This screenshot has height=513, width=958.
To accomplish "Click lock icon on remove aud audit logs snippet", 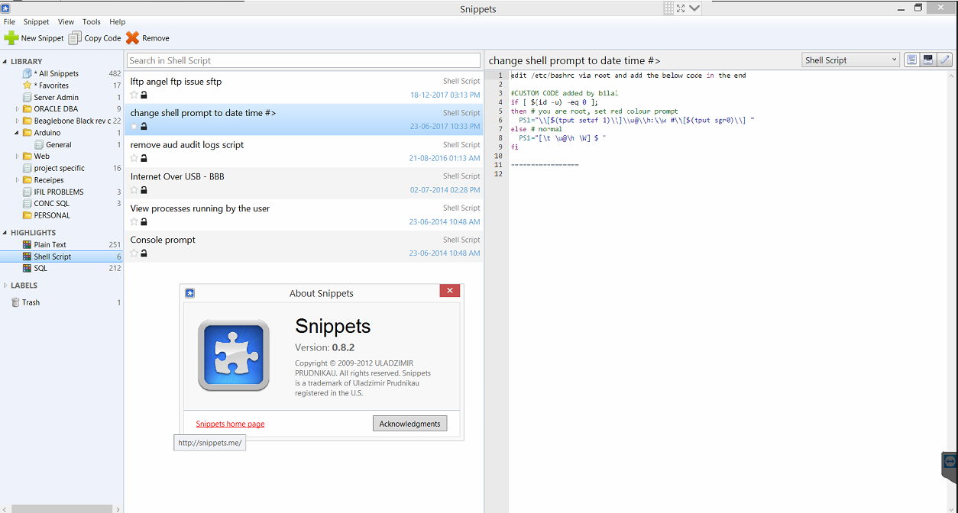I will click(144, 158).
